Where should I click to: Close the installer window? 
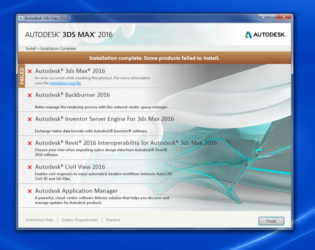coord(284,17)
